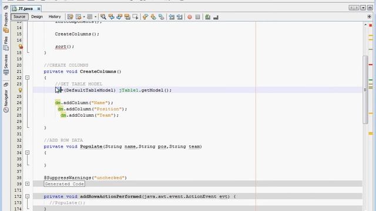
Task: Click maximize editor window button
Action: [370, 8]
